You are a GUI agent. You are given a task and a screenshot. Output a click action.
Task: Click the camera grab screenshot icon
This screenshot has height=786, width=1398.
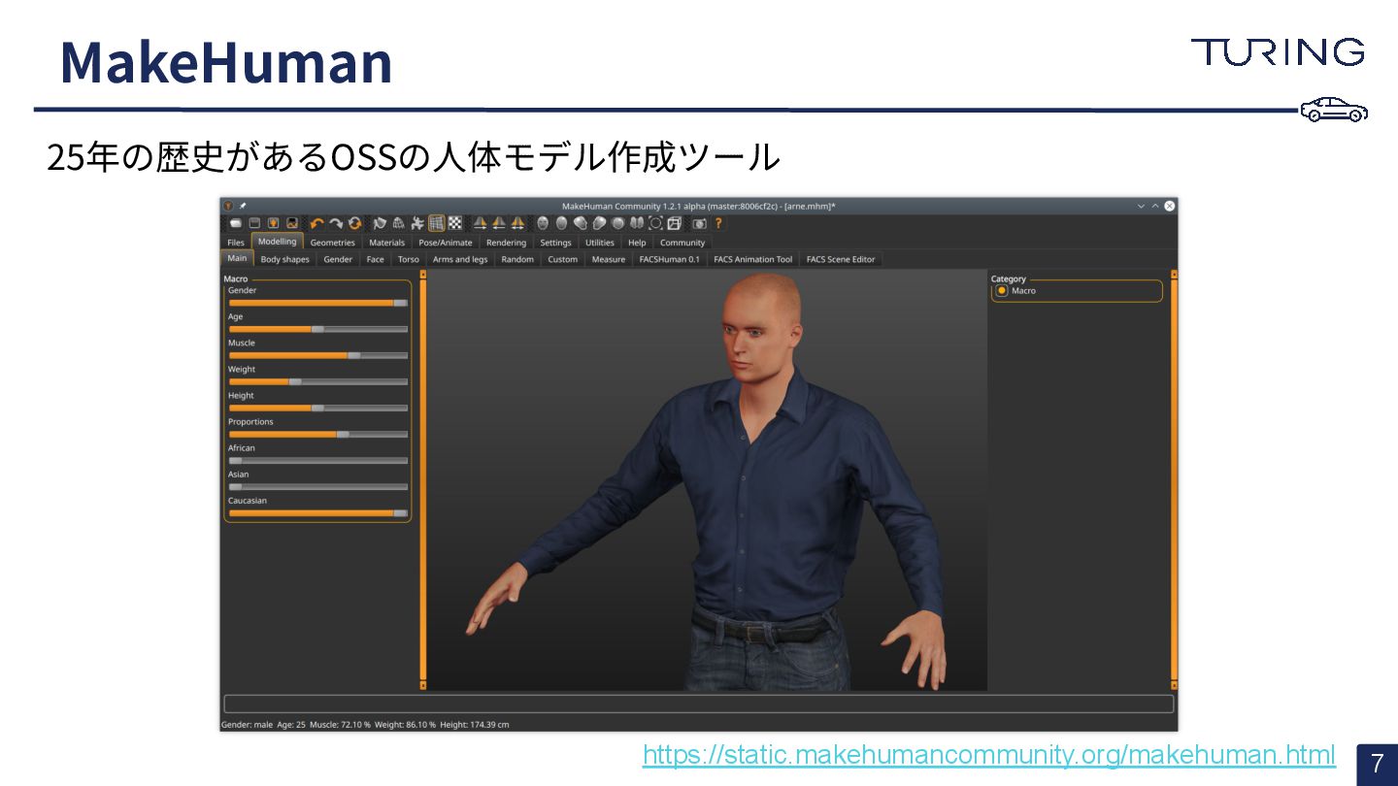coord(698,223)
